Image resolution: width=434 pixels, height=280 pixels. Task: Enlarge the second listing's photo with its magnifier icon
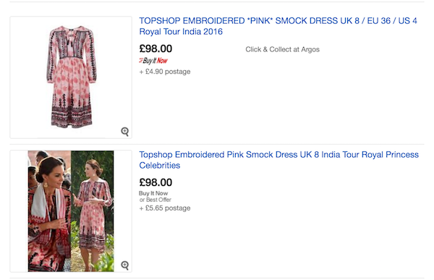tap(125, 265)
